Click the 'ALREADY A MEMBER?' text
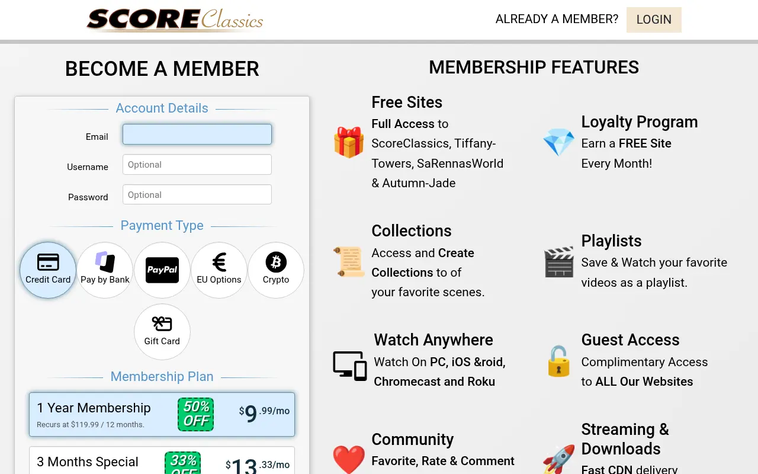 pos(557,19)
